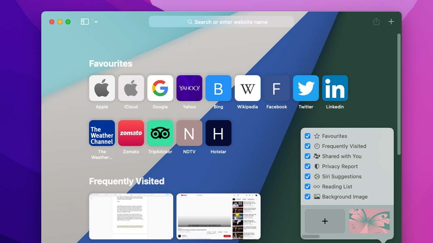
Task: Visit Linkedin from the Favourites grid
Action: [335, 88]
